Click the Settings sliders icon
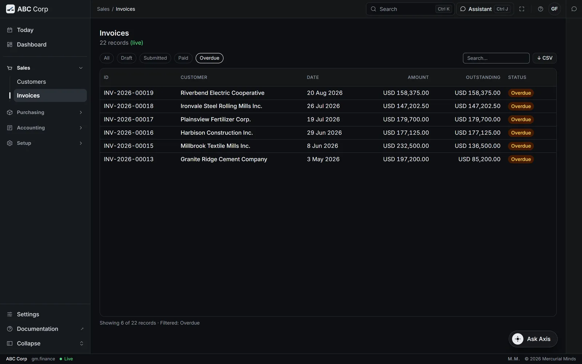 point(10,314)
